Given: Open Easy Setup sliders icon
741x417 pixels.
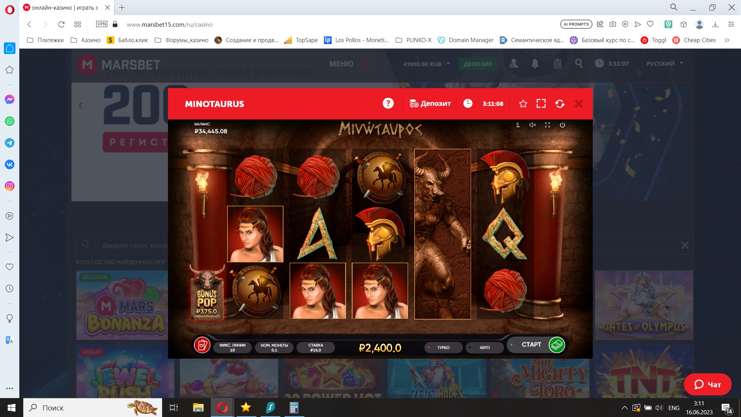Looking at the screenshot, I should tap(731, 24).
